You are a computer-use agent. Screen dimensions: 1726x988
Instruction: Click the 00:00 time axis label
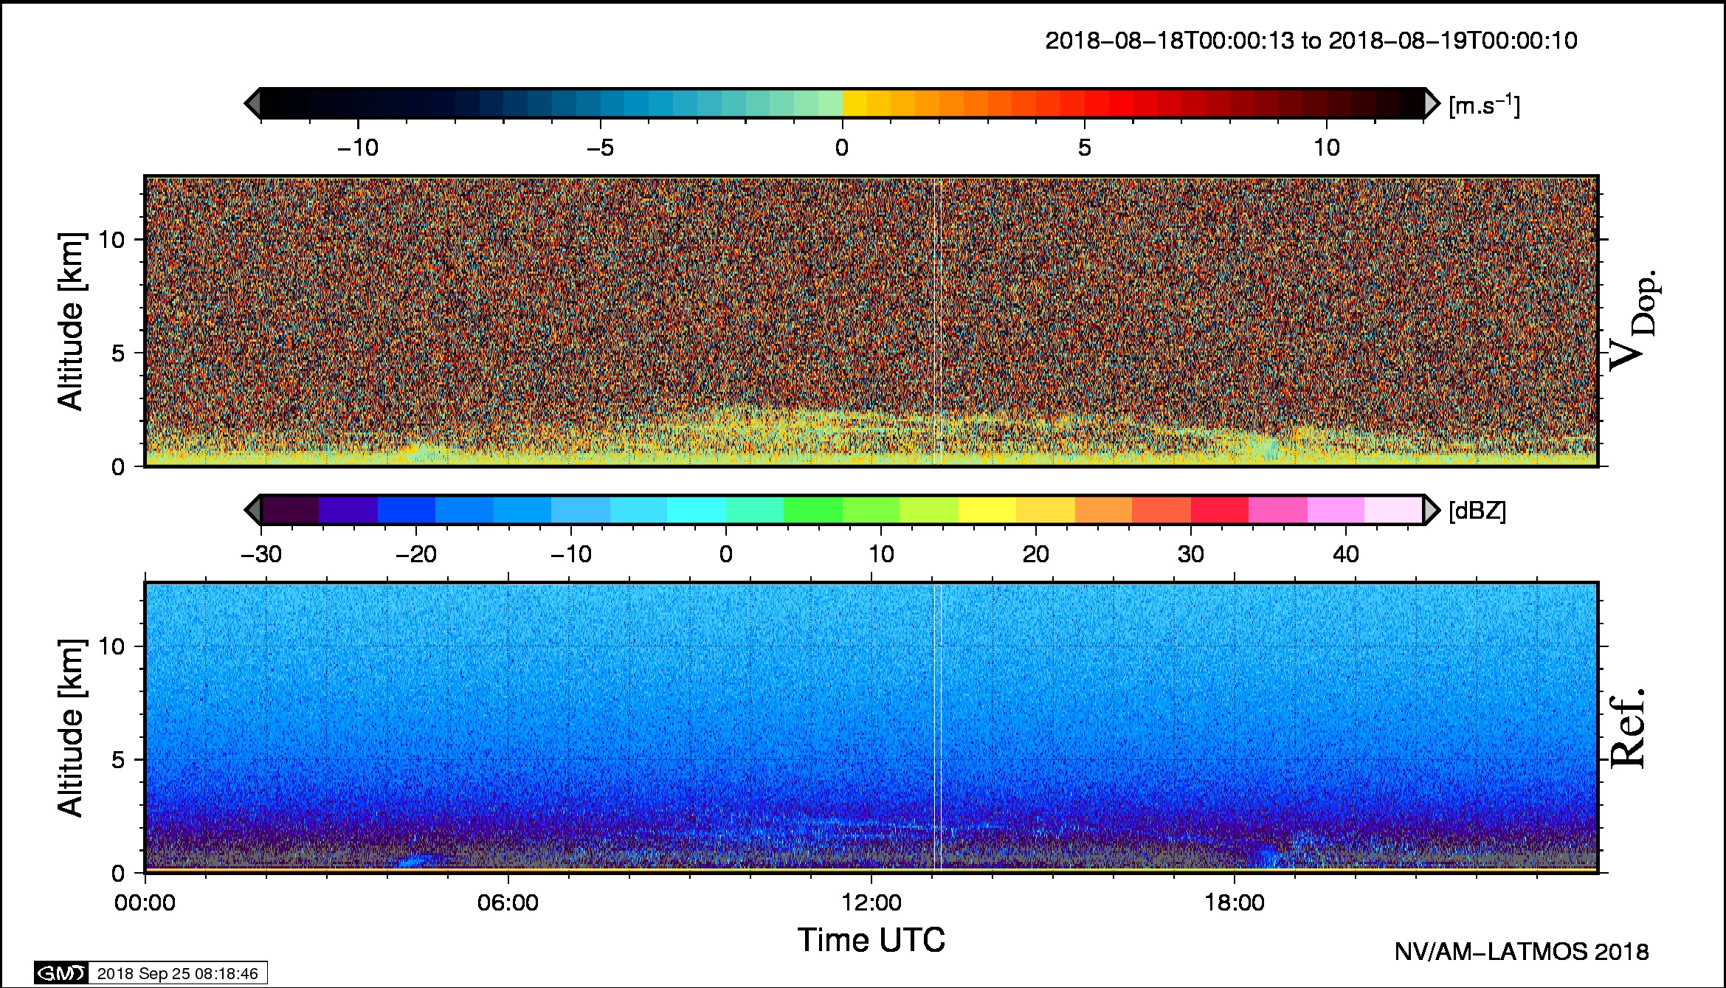click(145, 903)
